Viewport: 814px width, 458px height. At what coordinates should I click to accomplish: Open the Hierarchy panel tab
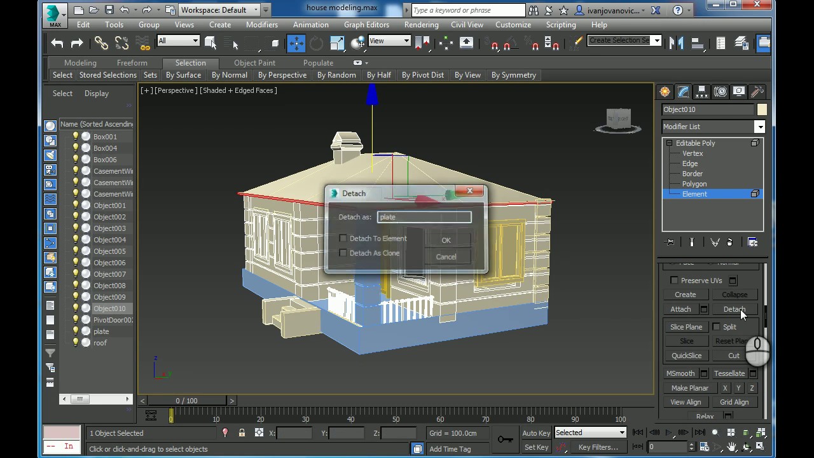[x=701, y=92]
